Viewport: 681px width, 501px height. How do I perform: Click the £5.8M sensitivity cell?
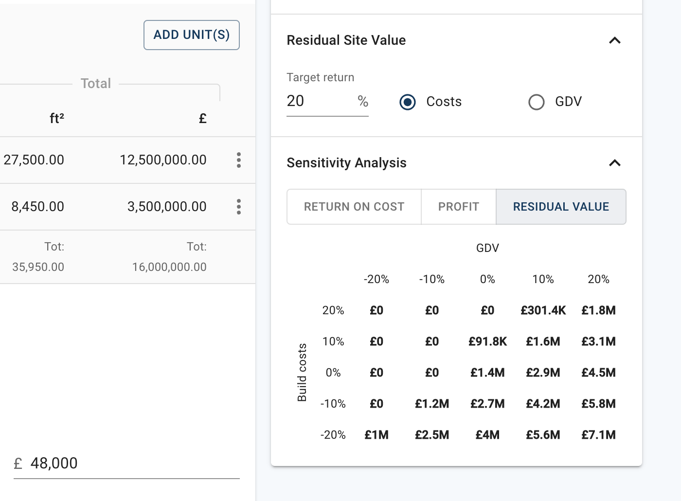point(599,404)
